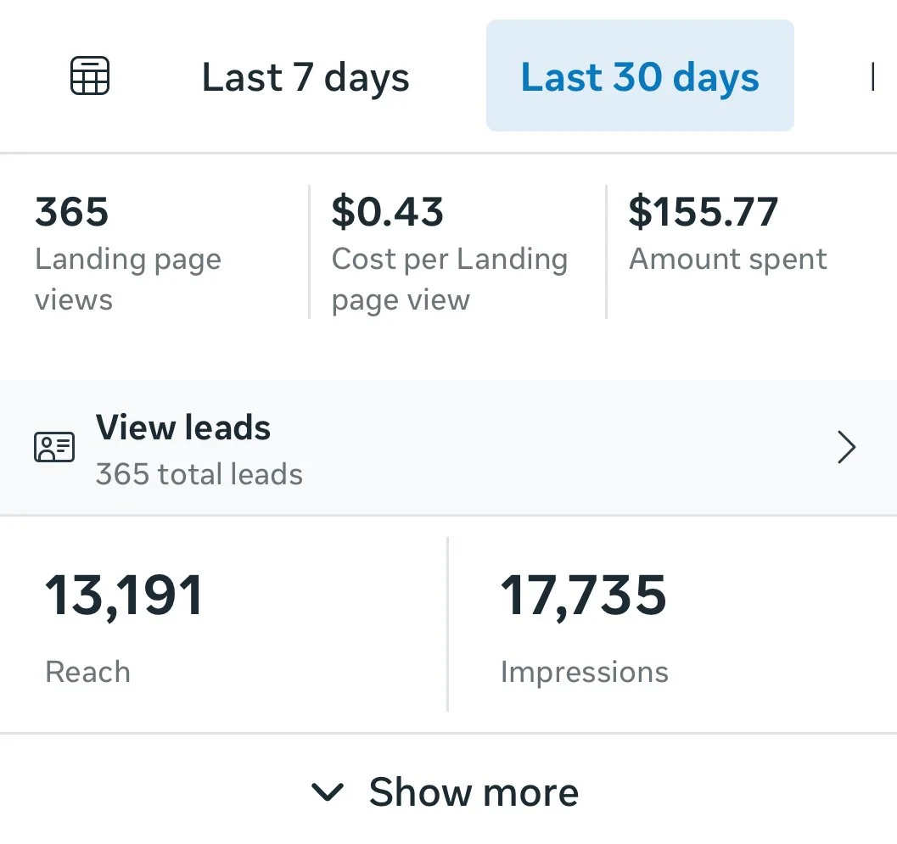
Task: Click the Reach label
Action: pyautogui.click(x=88, y=672)
